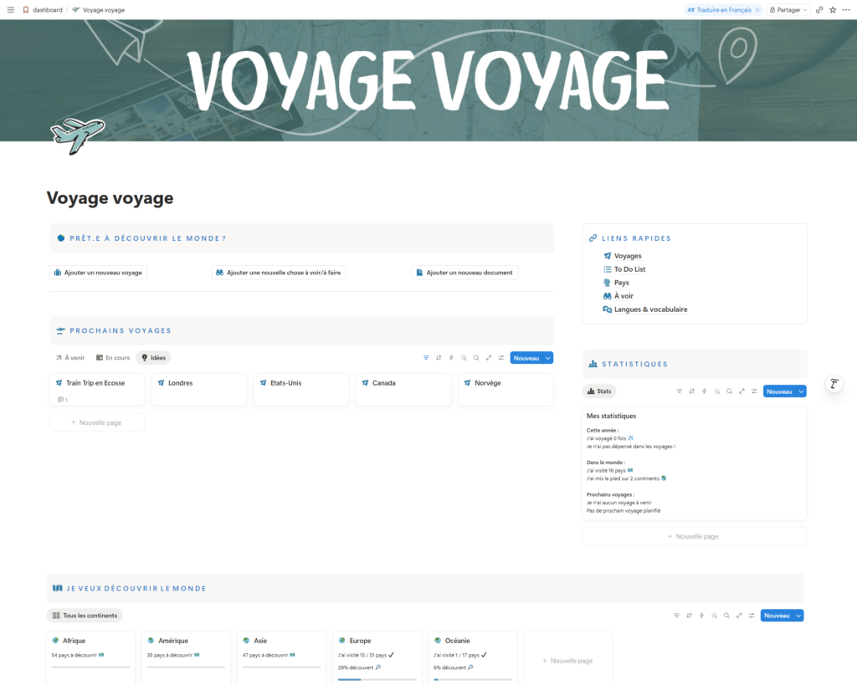Click the sort icon above the voyage cards
The height and width of the screenshot is (685, 857).
coord(439,357)
